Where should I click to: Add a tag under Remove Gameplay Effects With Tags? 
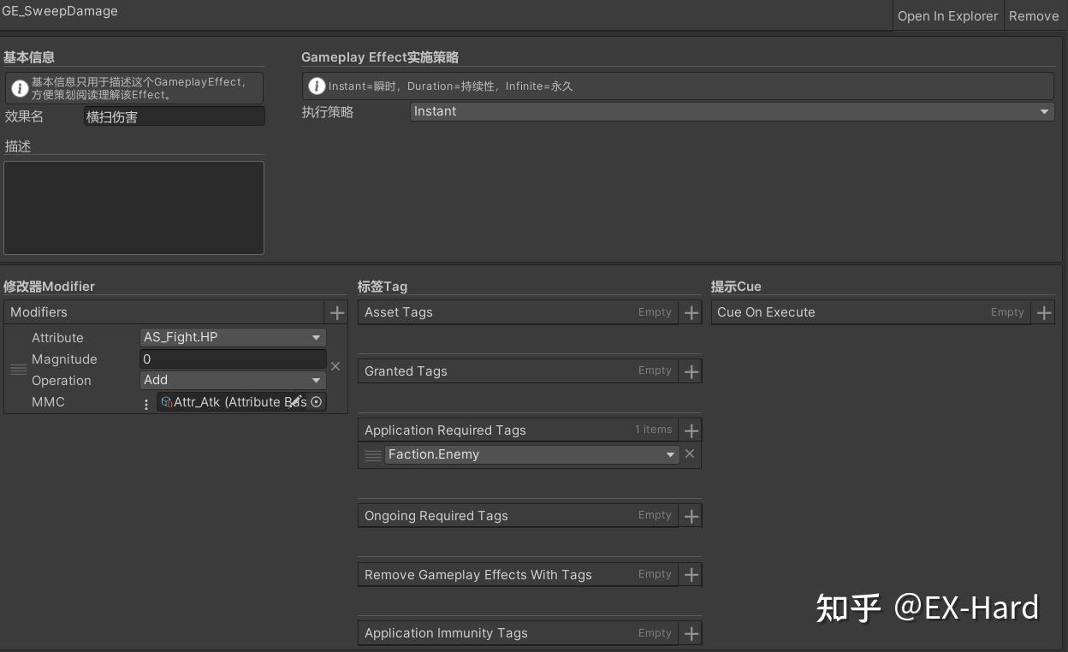click(x=690, y=574)
